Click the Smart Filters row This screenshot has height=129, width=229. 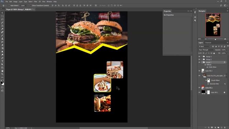[215, 80]
